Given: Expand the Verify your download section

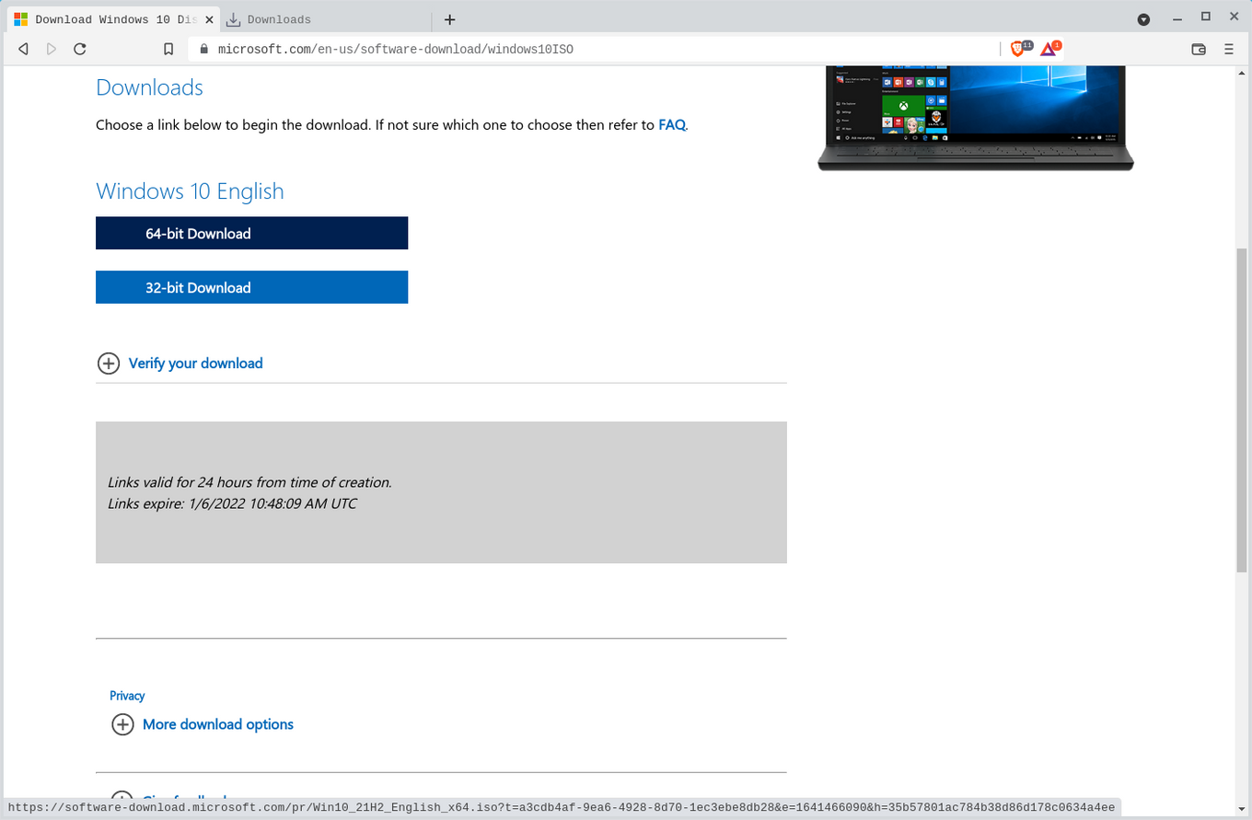Looking at the screenshot, I should point(195,364).
